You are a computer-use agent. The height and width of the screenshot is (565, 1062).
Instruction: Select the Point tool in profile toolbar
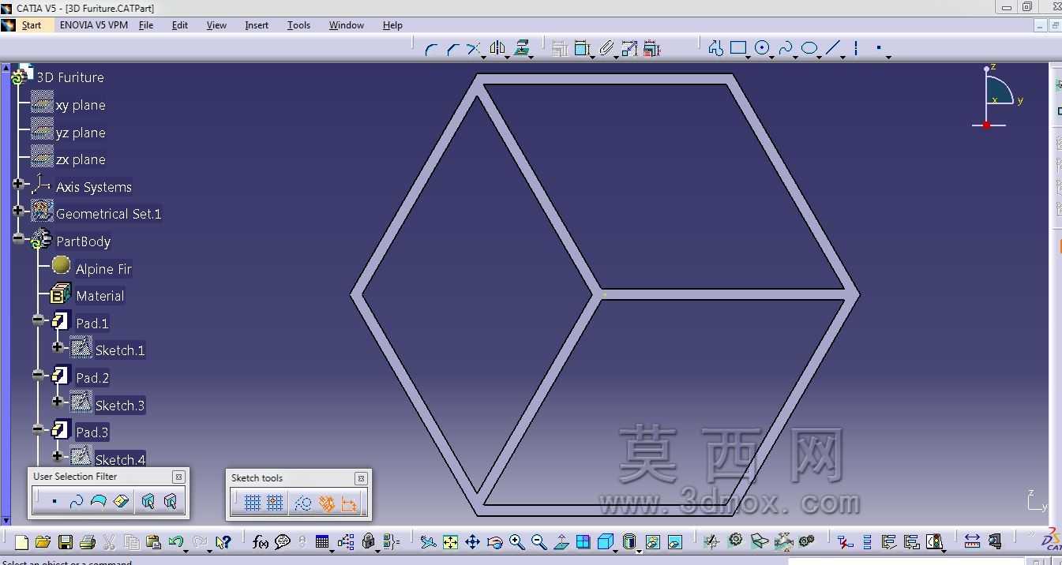coord(879,48)
